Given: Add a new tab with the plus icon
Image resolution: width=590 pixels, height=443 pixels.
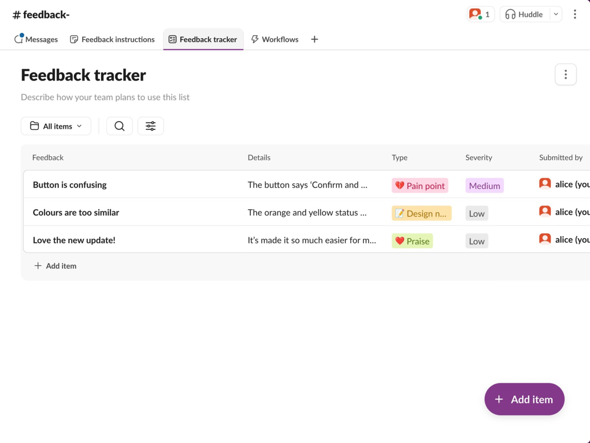Looking at the screenshot, I should tap(314, 39).
